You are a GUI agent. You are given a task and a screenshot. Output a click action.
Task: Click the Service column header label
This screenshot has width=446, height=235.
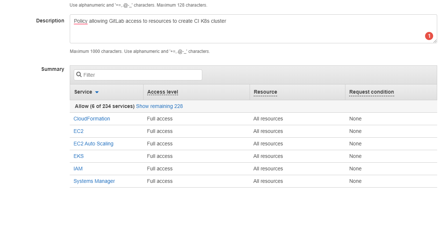point(83,92)
